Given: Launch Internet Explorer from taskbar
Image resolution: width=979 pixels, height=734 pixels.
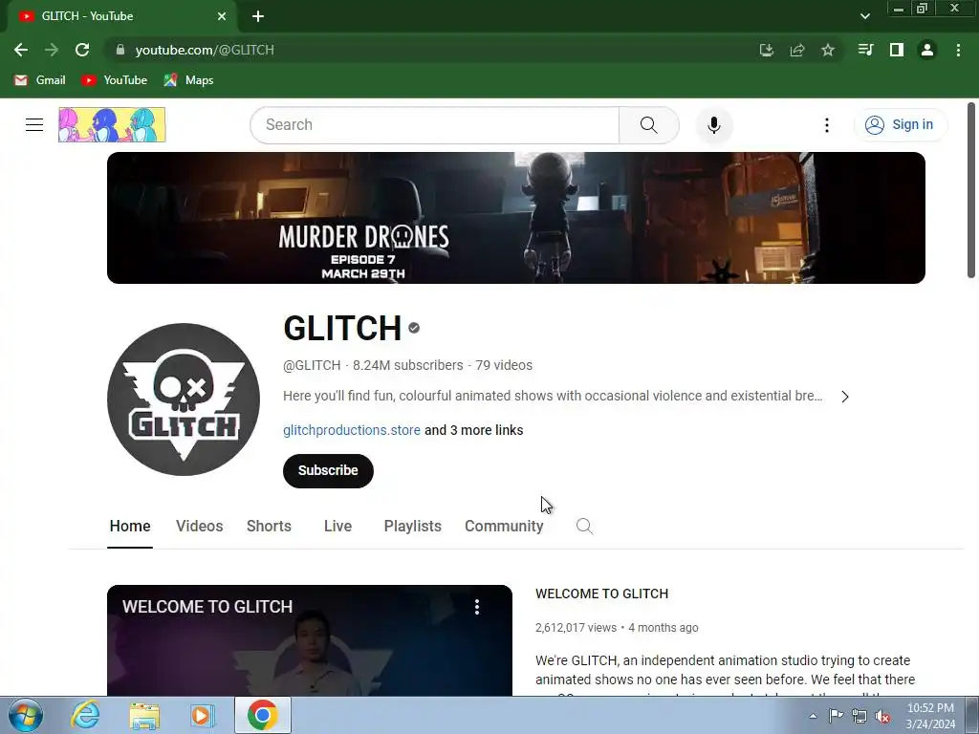Looking at the screenshot, I should coord(85,715).
